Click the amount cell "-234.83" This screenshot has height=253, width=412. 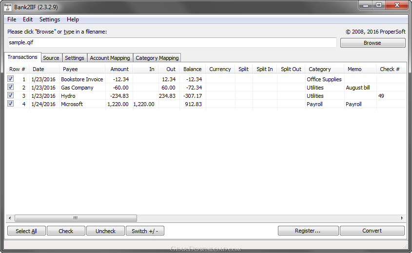[119, 96]
